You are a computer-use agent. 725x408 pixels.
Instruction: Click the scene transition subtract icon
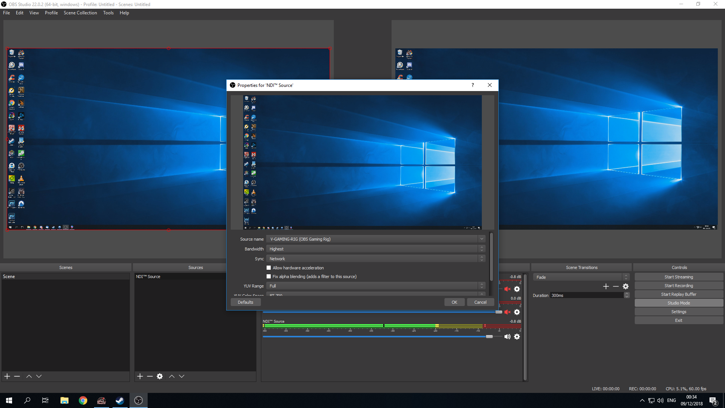click(616, 286)
